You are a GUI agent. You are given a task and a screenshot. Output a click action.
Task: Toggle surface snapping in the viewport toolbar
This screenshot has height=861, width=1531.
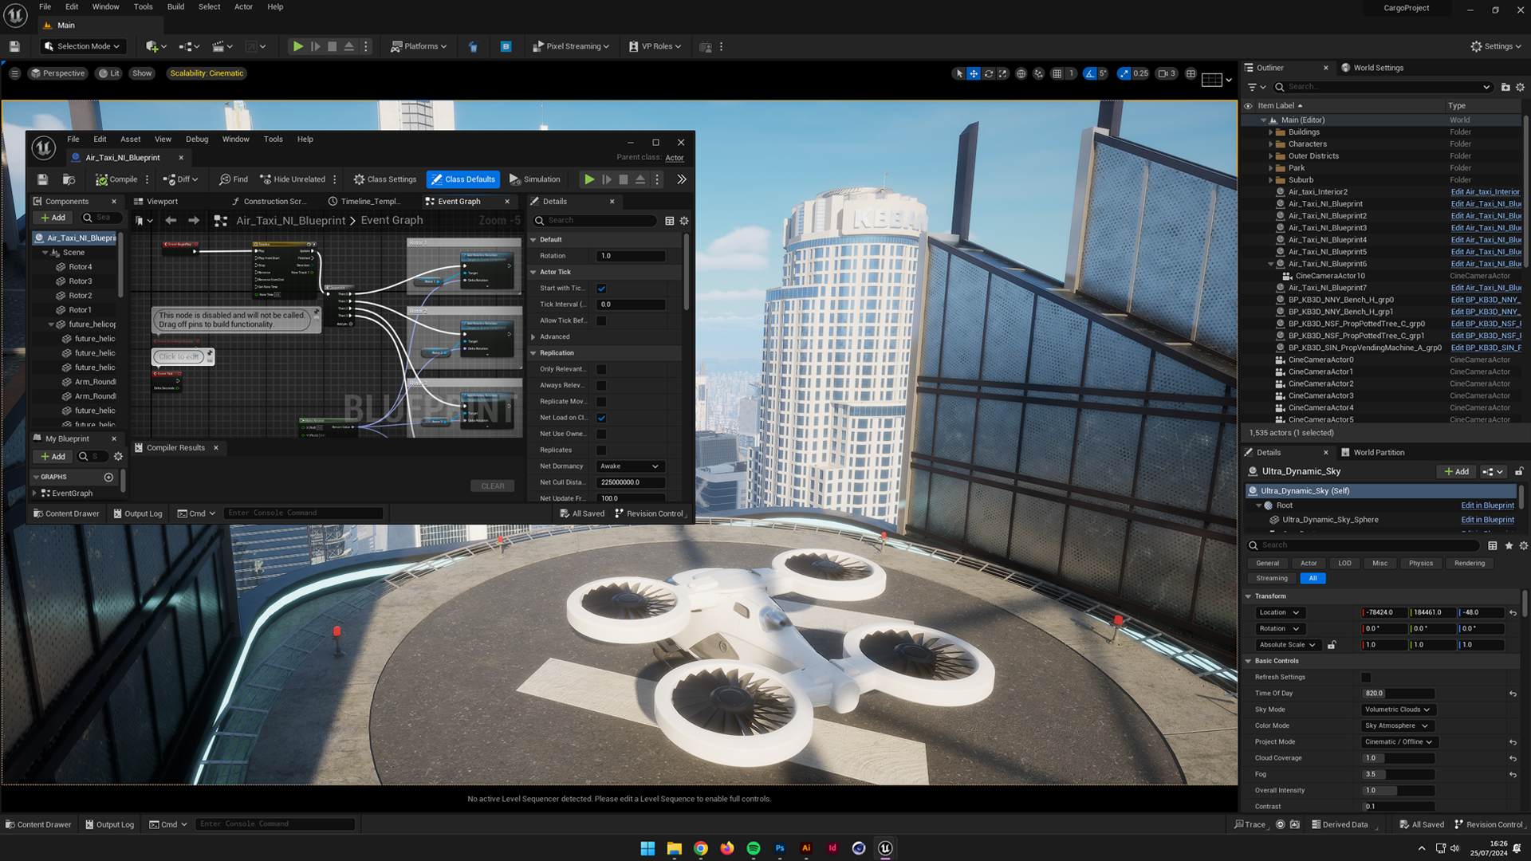[1038, 73]
